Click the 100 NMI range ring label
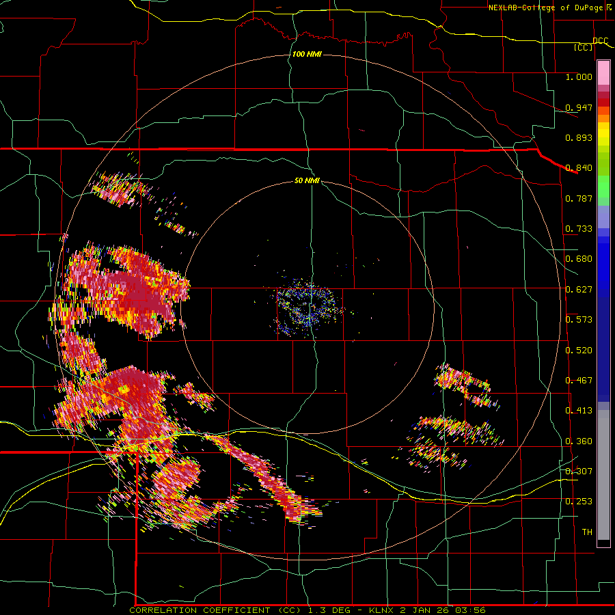The width and height of the screenshot is (615, 615). (x=307, y=54)
